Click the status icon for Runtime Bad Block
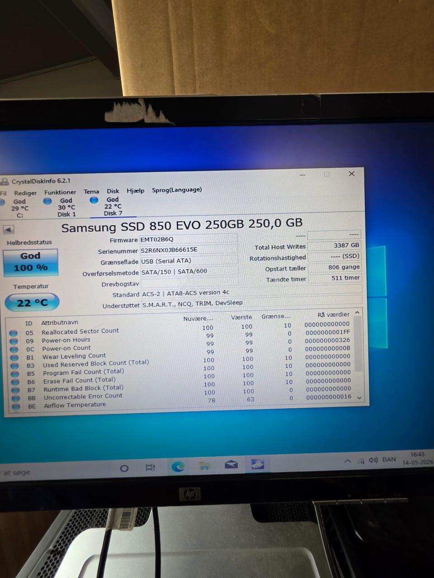The width and height of the screenshot is (434, 578). tap(16, 390)
